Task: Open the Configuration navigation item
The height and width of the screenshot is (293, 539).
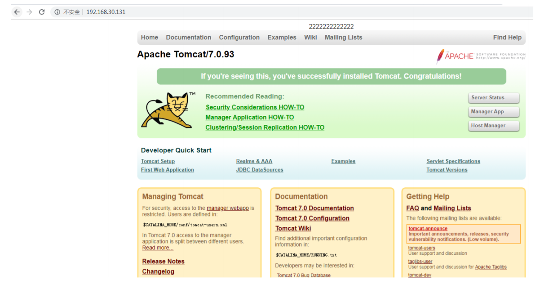Action: coord(239,37)
